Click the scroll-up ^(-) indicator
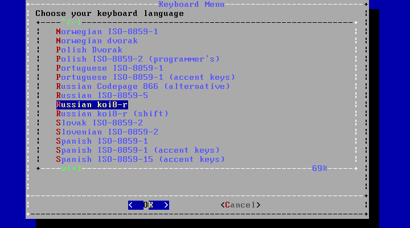 pyautogui.click(x=71, y=23)
